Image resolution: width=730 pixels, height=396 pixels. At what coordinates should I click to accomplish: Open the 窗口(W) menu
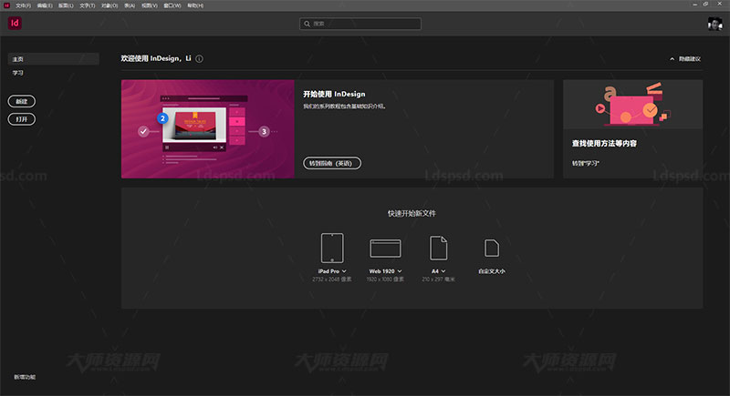tap(172, 5)
